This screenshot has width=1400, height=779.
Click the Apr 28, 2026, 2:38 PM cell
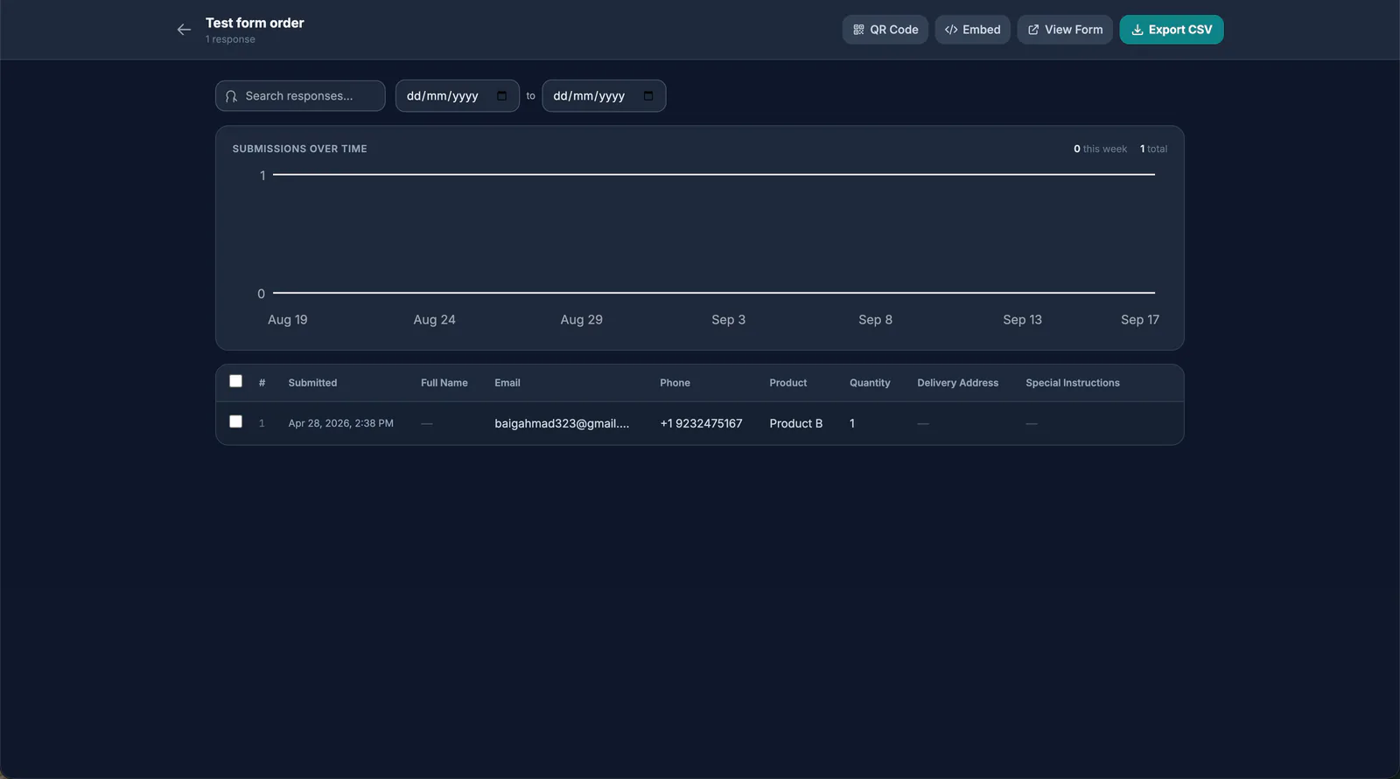[341, 423]
